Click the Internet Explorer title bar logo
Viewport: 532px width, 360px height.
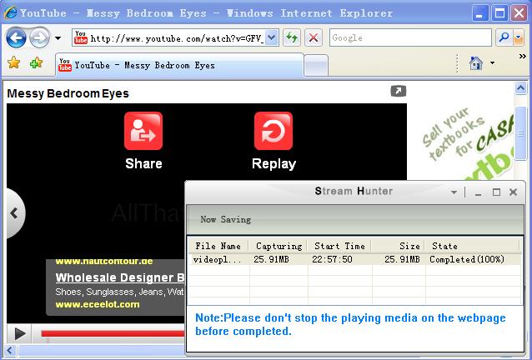11,12
